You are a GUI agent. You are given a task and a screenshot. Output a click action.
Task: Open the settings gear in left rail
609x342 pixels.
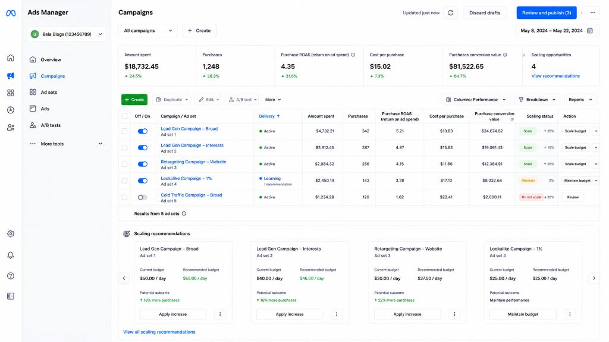(x=11, y=234)
